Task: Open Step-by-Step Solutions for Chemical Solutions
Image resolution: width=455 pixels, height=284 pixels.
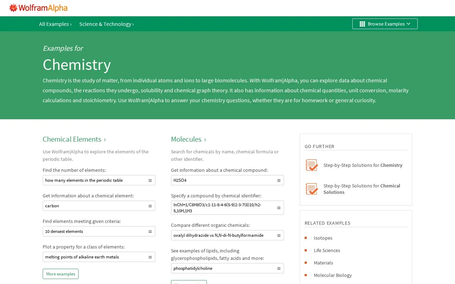Action: 362,189
